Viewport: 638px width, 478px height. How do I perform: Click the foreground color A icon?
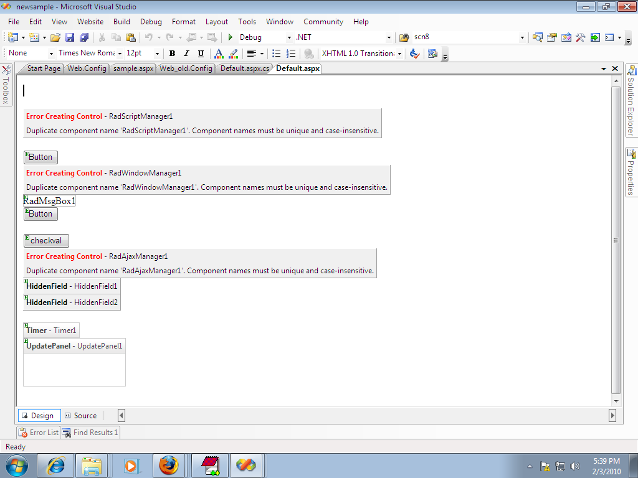pos(219,54)
